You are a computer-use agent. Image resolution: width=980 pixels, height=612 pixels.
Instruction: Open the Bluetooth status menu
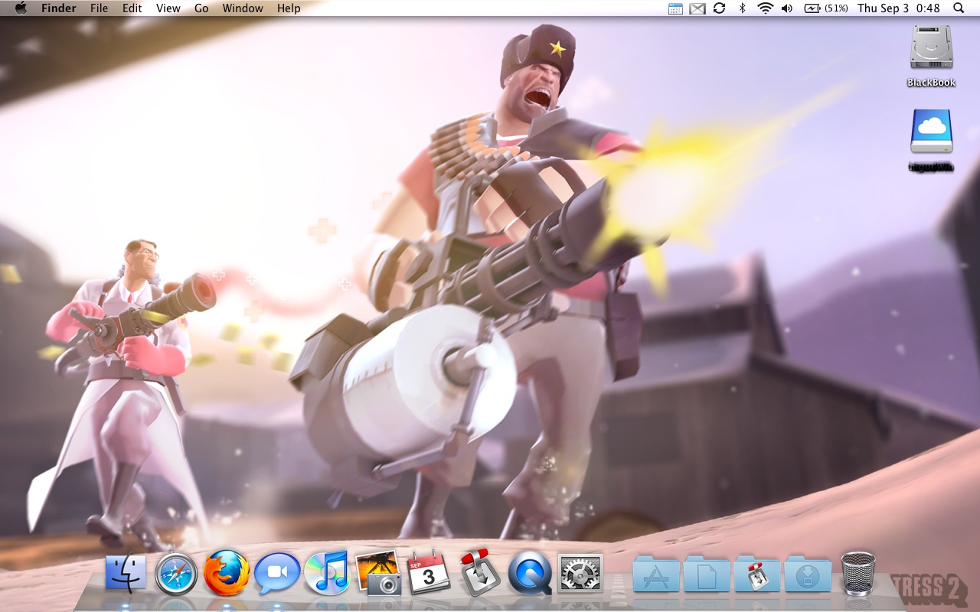click(x=742, y=8)
